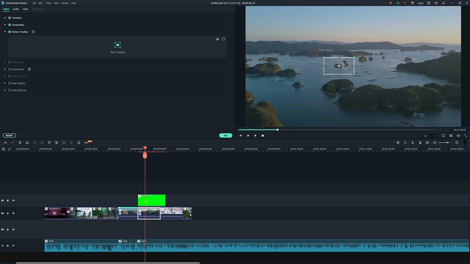The height and width of the screenshot is (264, 470).
Task: Click the scissors split tool in timeline toolbar
Action: pyautogui.click(x=27, y=143)
